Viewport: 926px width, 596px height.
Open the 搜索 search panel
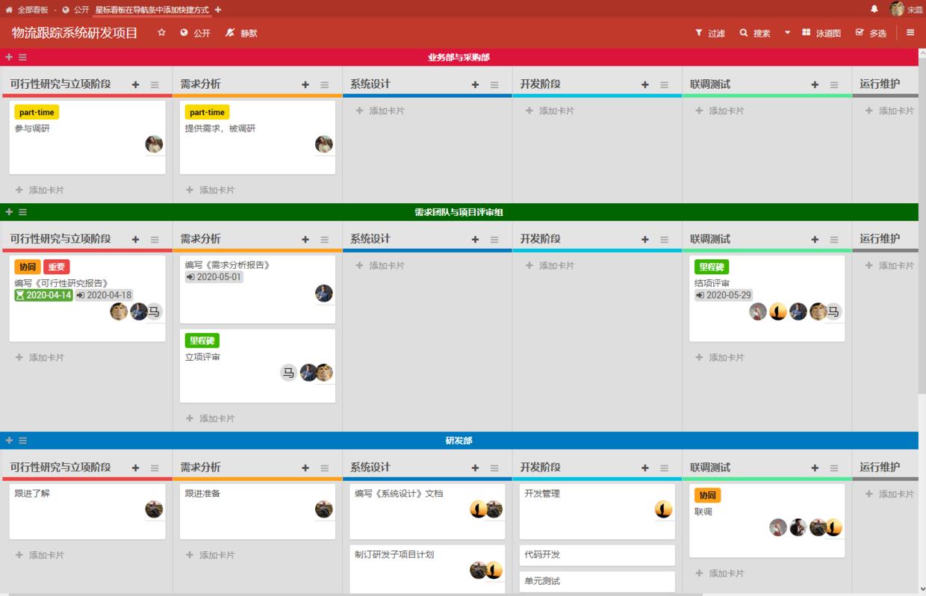coord(755,33)
